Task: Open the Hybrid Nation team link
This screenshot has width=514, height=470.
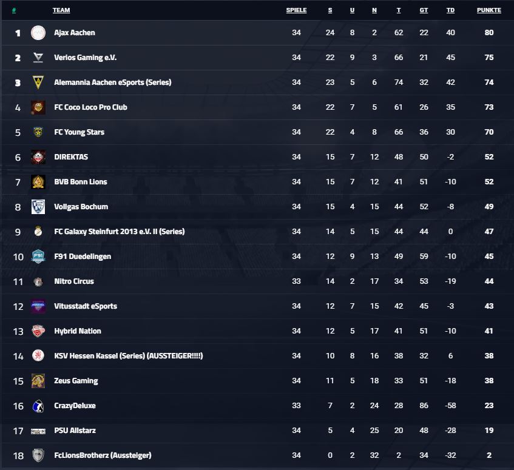Action: point(78,331)
